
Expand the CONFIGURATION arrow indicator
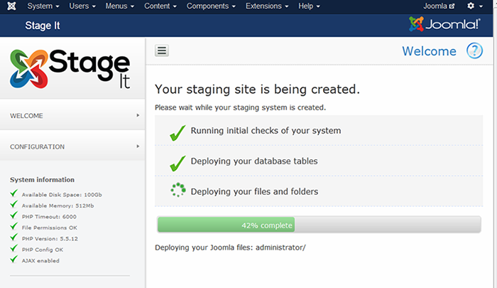[138, 146]
